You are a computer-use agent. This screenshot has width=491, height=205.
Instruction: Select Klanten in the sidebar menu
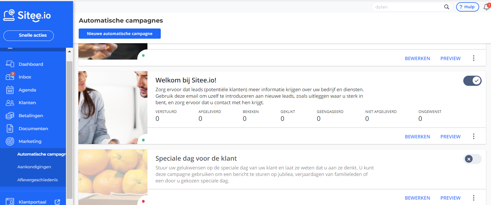[27, 103]
